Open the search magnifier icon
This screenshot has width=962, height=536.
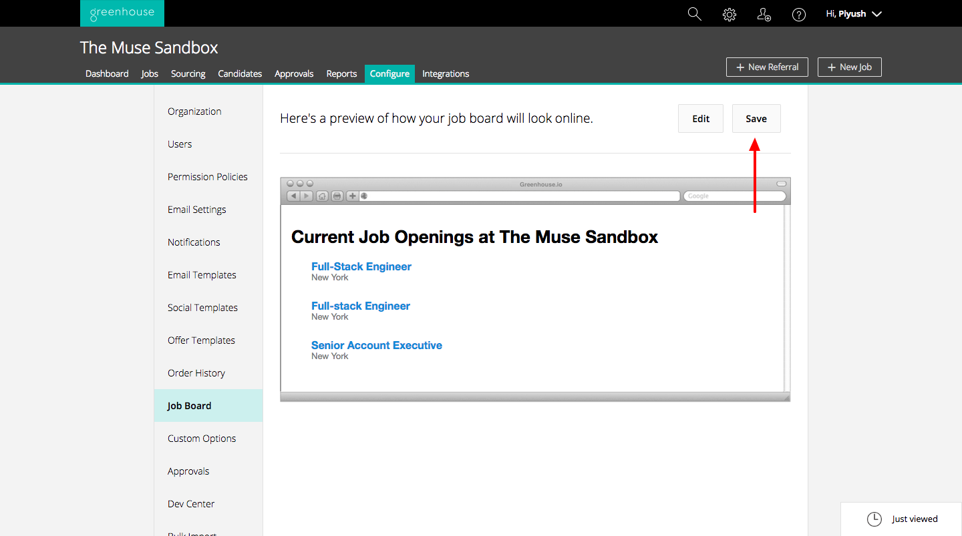(x=695, y=14)
